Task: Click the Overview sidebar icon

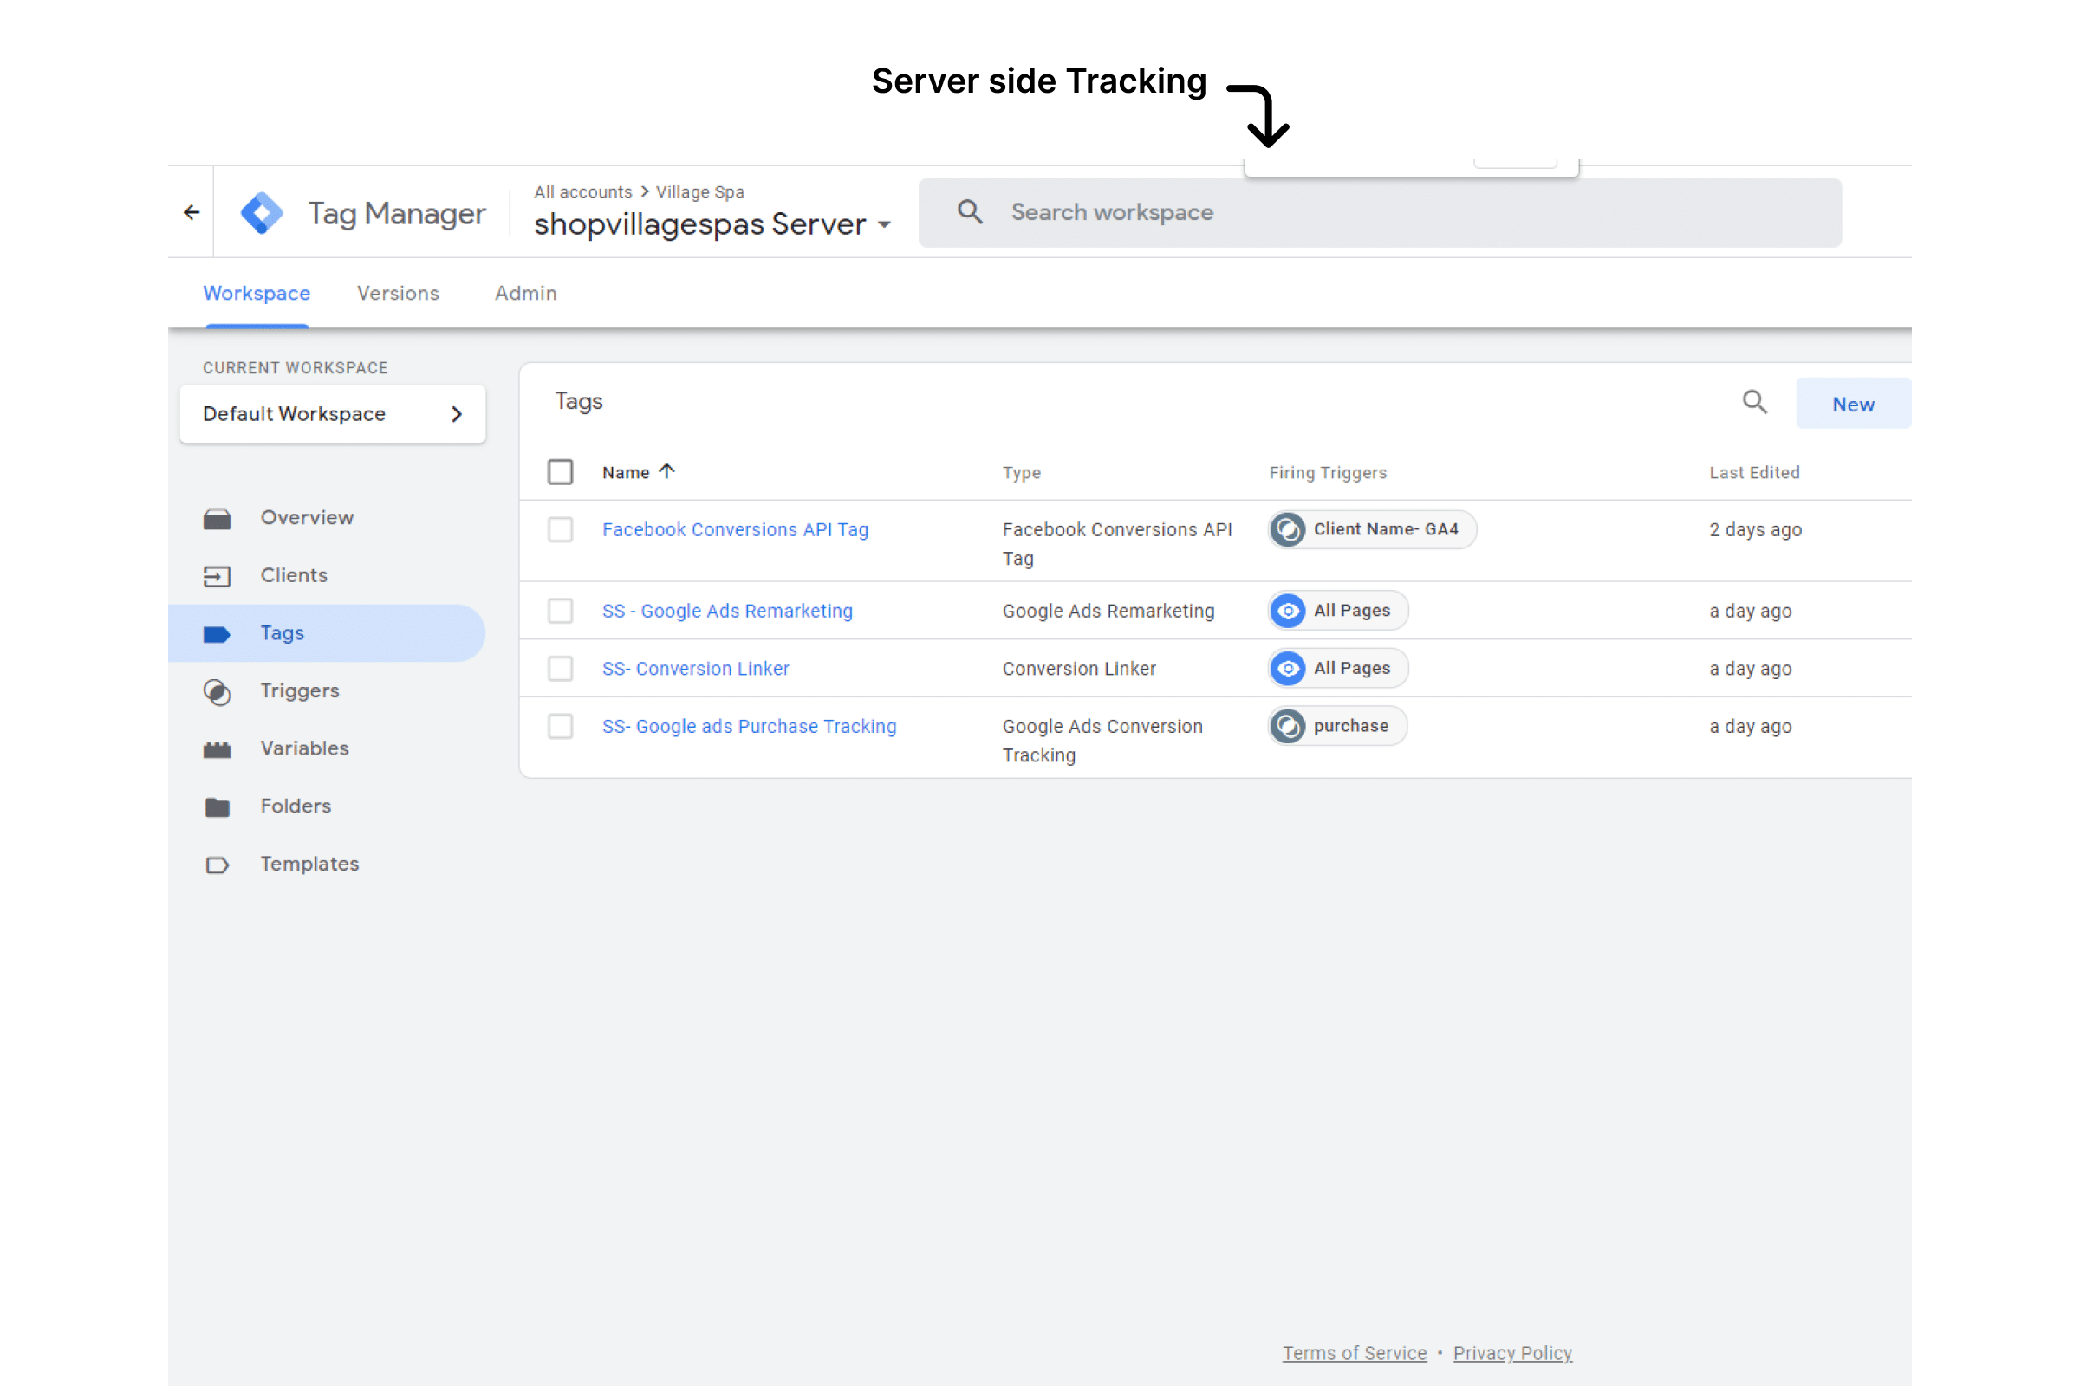Action: pos(217,519)
